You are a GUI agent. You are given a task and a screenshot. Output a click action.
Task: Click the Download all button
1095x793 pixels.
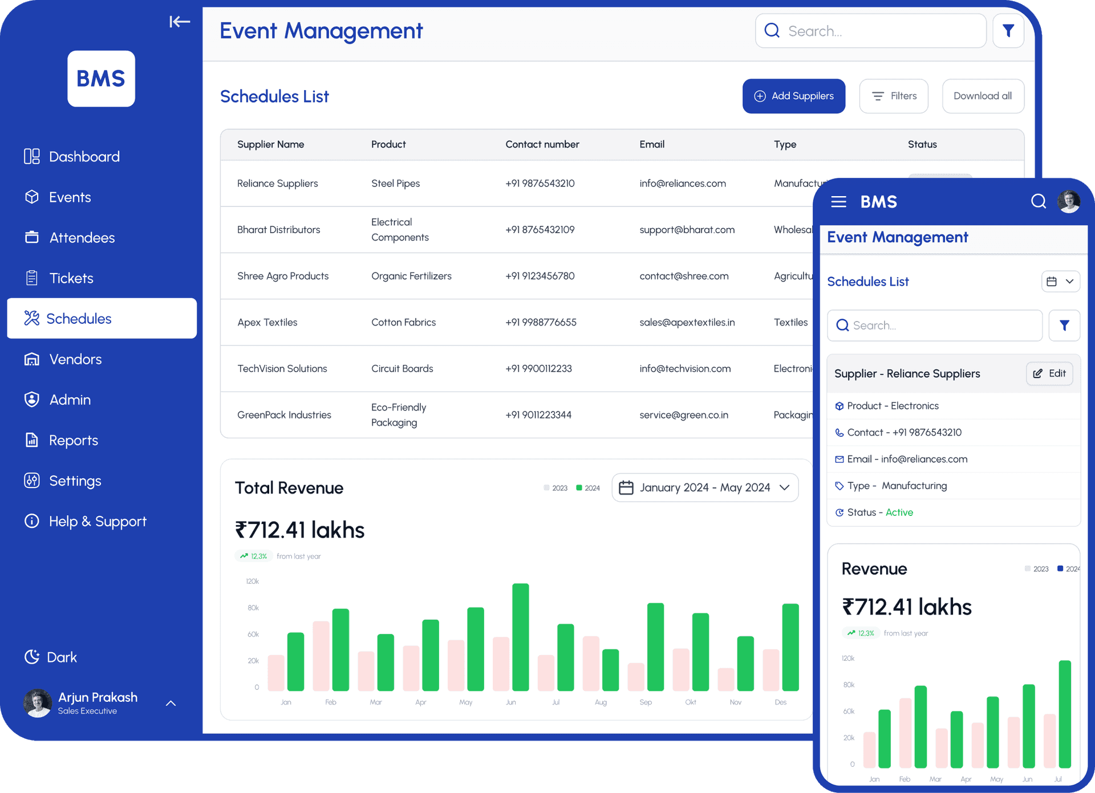pyautogui.click(x=982, y=96)
